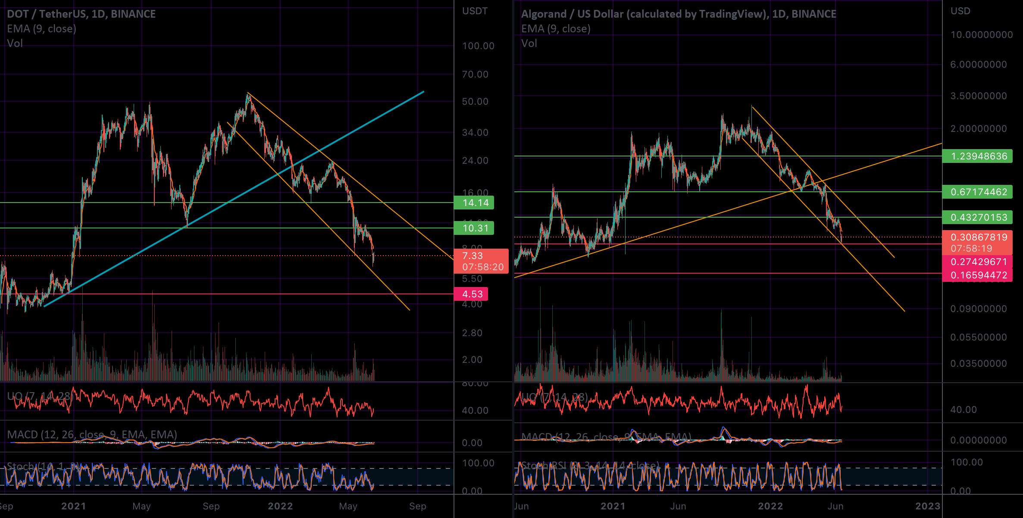Click the 50.00 tick on DOT price axis
The width and height of the screenshot is (1023, 518).
point(475,101)
